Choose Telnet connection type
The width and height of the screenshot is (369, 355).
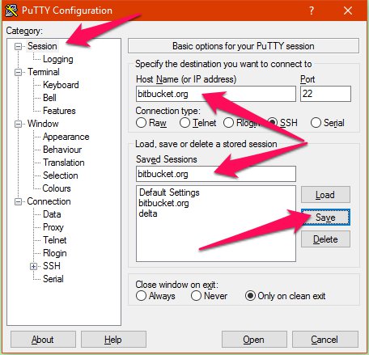pyautogui.click(x=185, y=123)
